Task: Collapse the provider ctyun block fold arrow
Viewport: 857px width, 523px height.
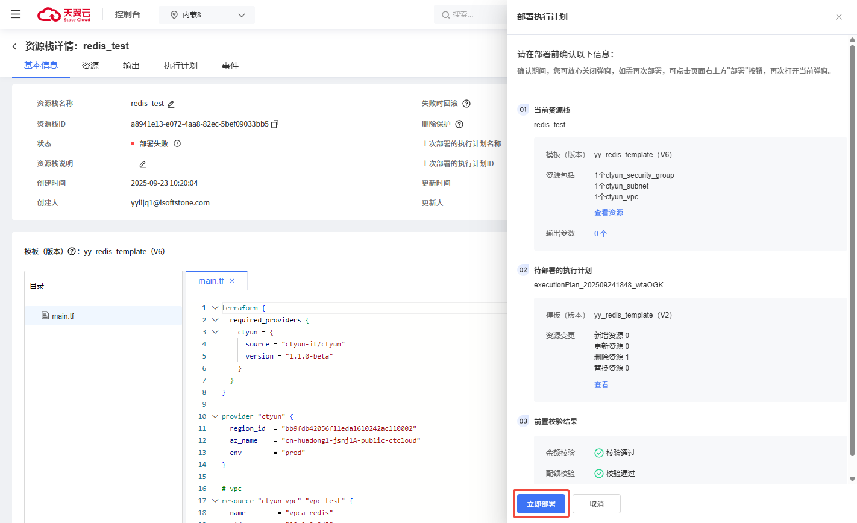Action: 215,416
